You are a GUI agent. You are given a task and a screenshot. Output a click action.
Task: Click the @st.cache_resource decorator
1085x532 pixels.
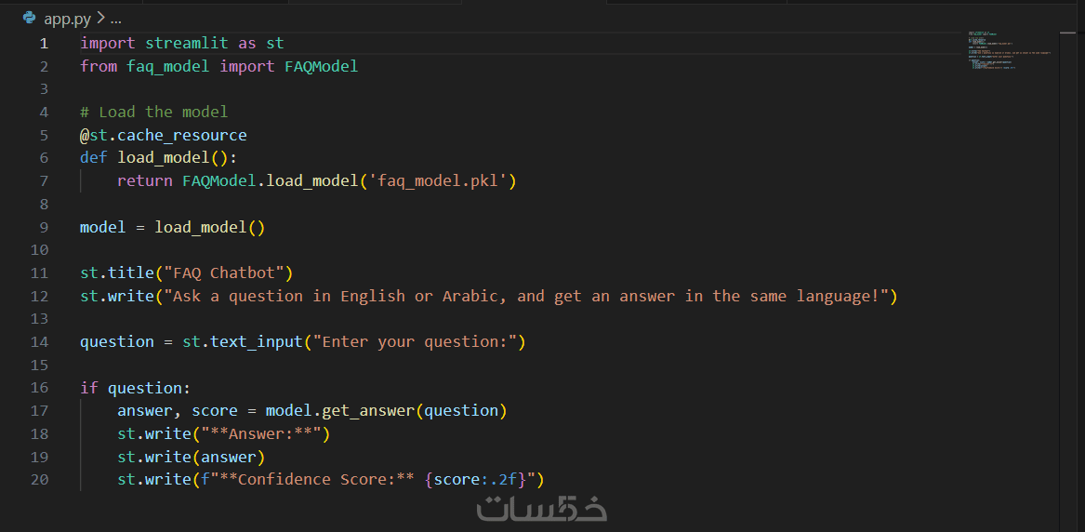pyautogui.click(x=164, y=135)
